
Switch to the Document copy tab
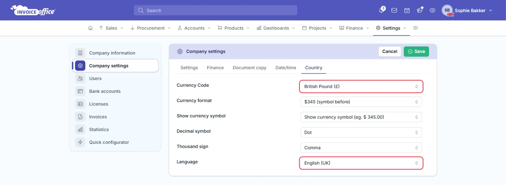point(249,68)
